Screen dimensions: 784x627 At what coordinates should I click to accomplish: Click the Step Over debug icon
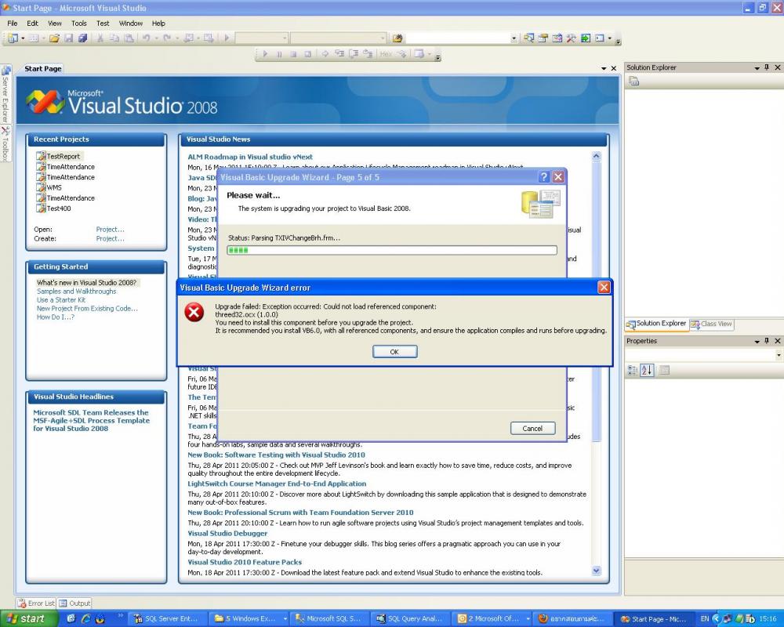point(354,54)
